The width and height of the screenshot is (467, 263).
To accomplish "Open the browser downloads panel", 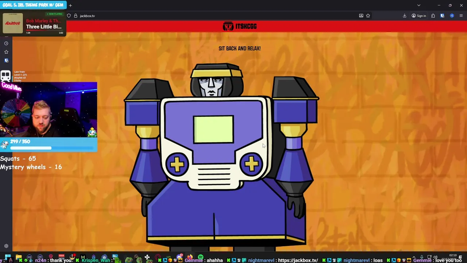I will pyautogui.click(x=404, y=16).
